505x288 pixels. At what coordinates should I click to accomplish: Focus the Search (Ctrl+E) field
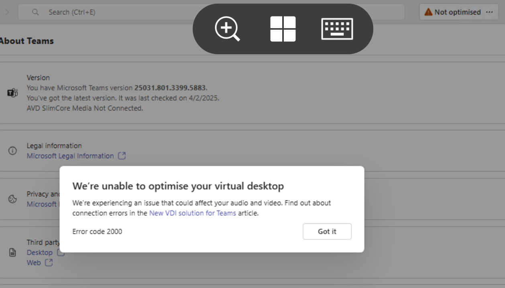coord(211,12)
